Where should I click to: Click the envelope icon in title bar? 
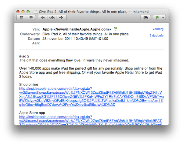tap(36, 12)
